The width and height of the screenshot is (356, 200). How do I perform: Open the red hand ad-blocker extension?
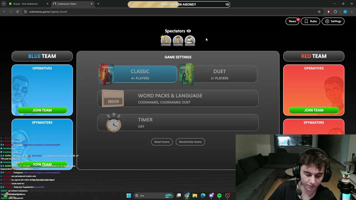pyautogui.click(x=328, y=12)
